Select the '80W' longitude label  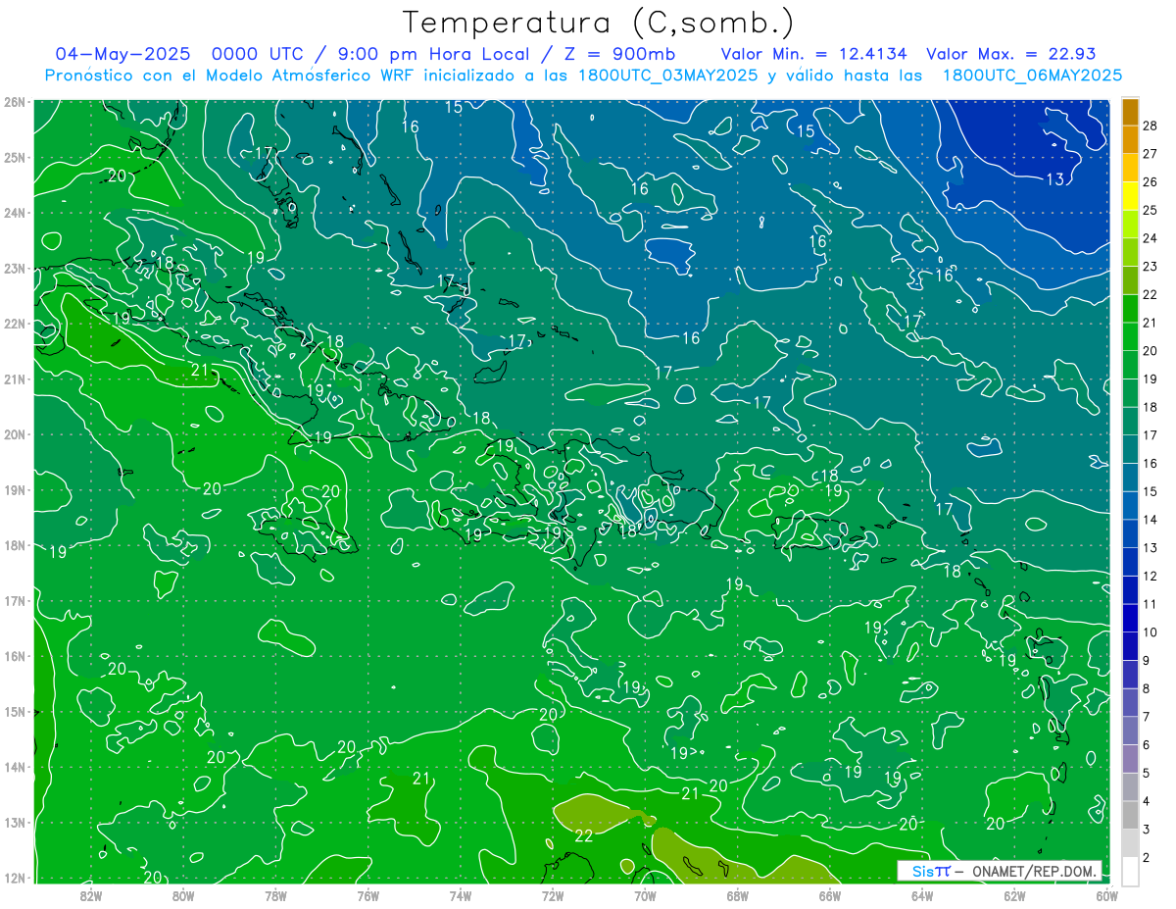(x=183, y=894)
